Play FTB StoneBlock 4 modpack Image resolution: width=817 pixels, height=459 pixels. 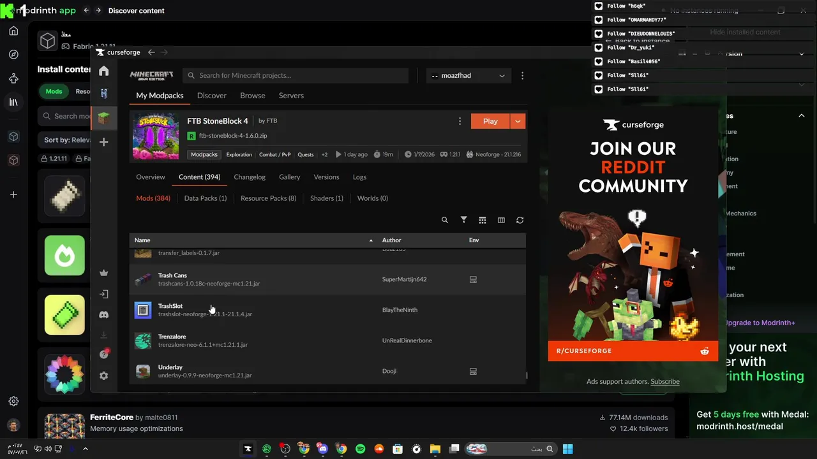pyautogui.click(x=490, y=121)
